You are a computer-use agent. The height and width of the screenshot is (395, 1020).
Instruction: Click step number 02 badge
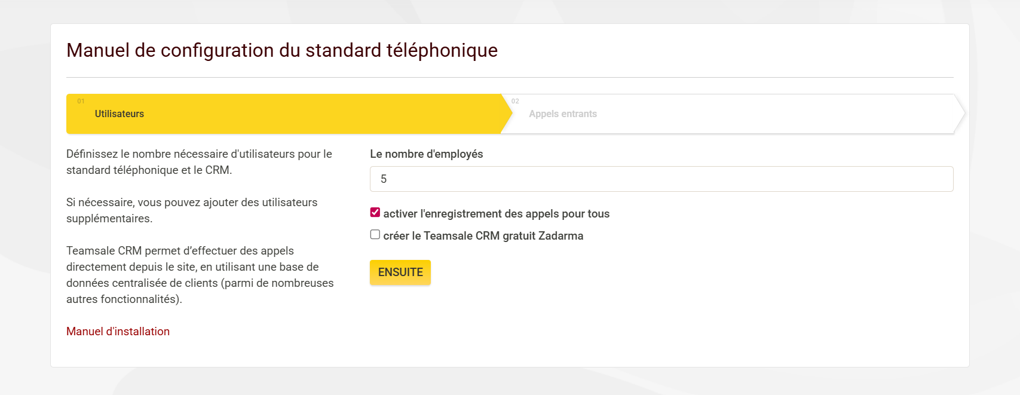pos(515,102)
